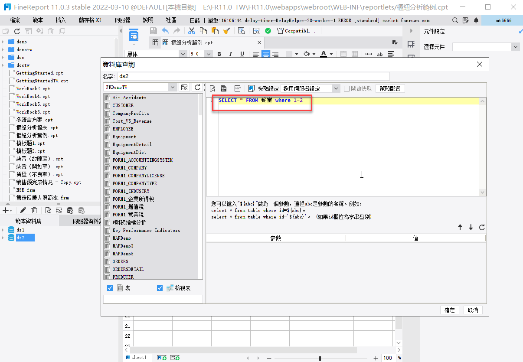523x362 pixels.
Task: Click the notification bell icon
Action: point(477,20)
